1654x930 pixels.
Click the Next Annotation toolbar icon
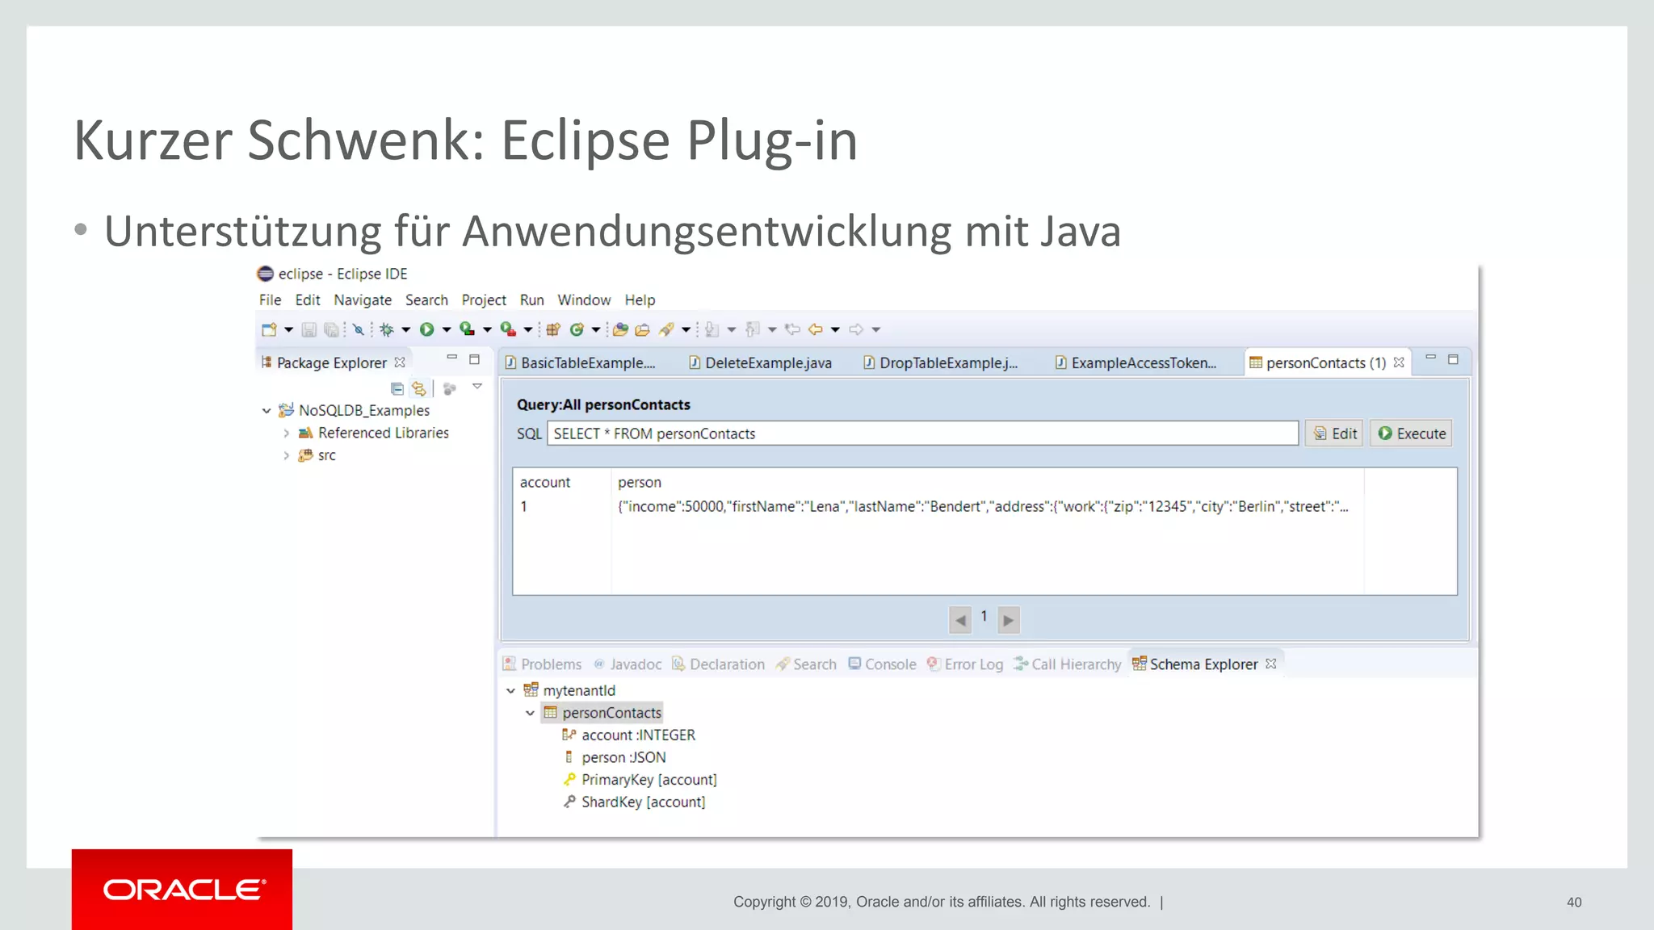pos(712,329)
